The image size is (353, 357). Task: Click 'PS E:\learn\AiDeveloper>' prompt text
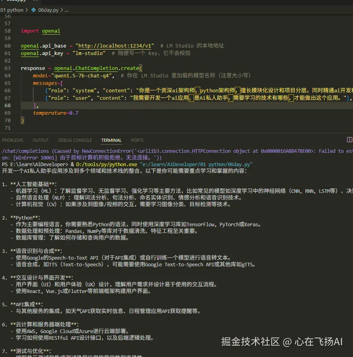coord(35,165)
